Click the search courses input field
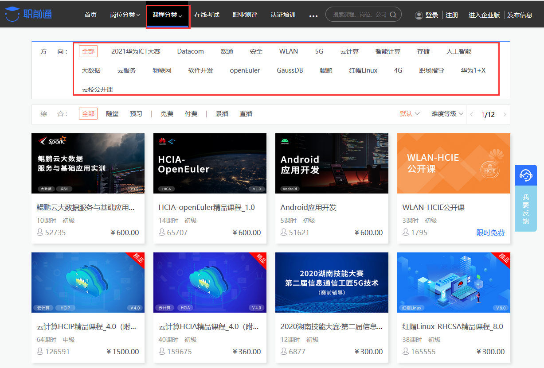 coord(359,15)
